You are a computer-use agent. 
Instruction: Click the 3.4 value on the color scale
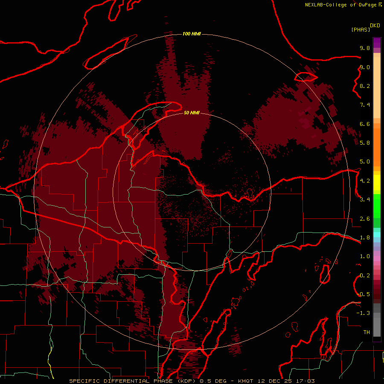(x=365, y=199)
